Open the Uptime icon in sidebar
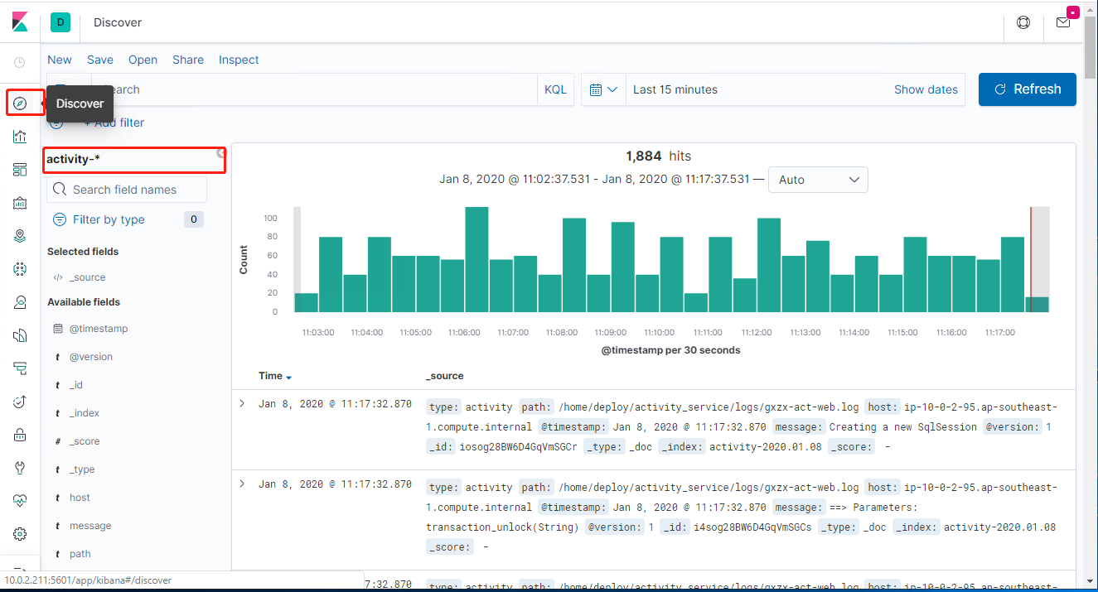1098x592 pixels. (x=20, y=402)
